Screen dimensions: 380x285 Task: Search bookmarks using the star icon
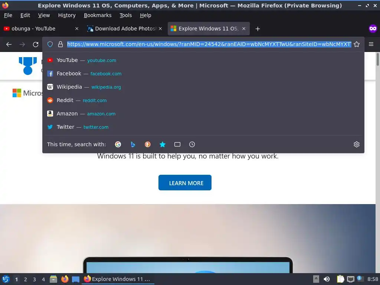tap(163, 144)
